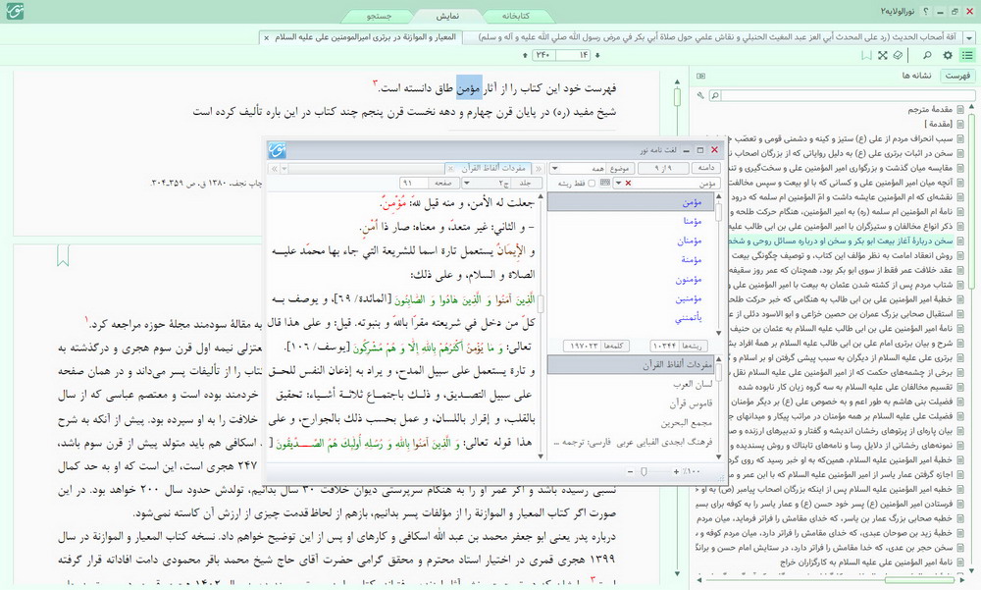Open the [مقدمة] entry in the index tree
The height and width of the screenshot is (590, 981).
click(939, 124)
